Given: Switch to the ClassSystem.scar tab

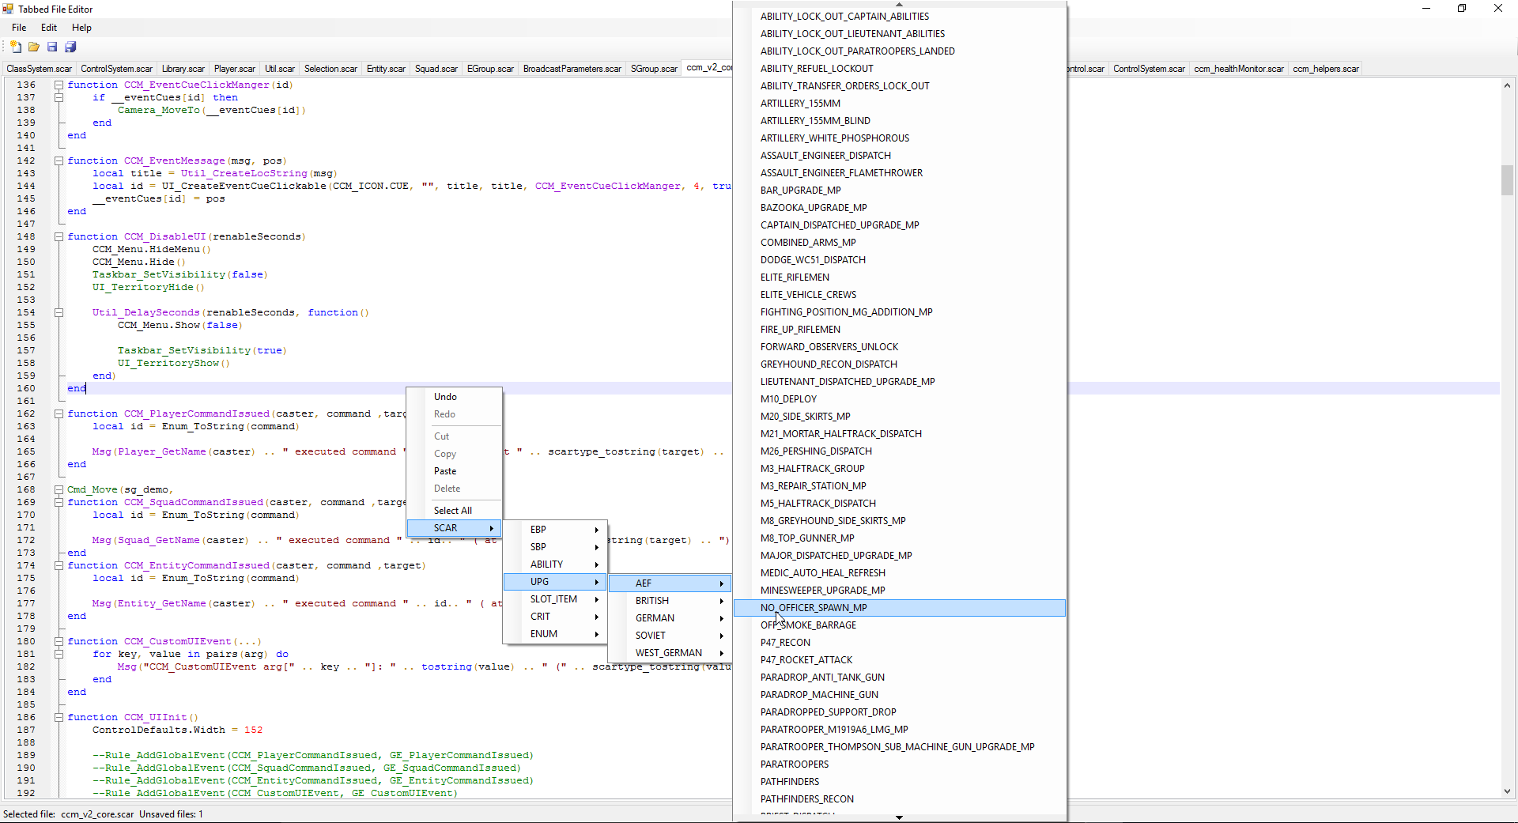Looking at the screenshot, I should pyautogui.click(x=39, y=69).
